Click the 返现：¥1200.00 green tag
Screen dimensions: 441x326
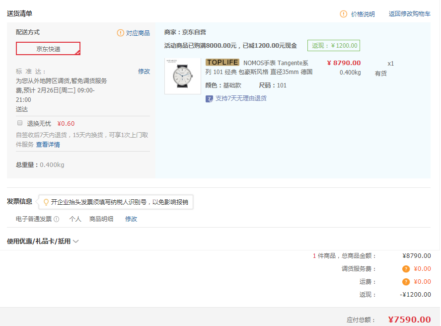(334, 46)
